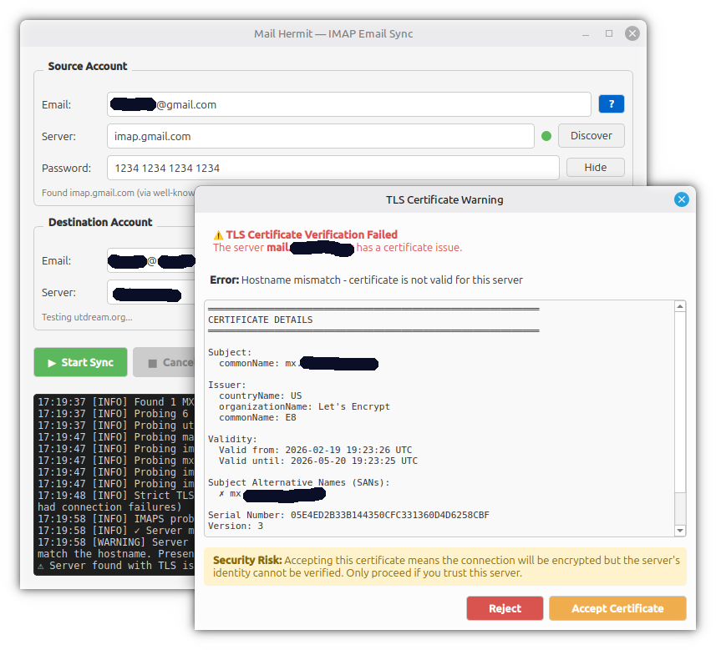Viewport: 716px width, 650px height.
Task: Click the certificate details scroll down arrow
Action: click(680, 530)
